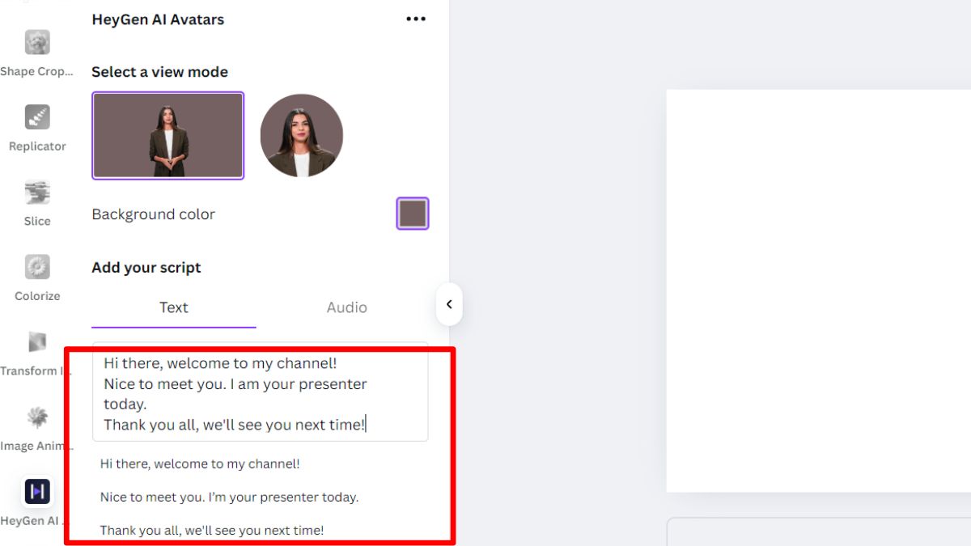
Task: Open the Transform Image app icon
Action: pyautogui.click(x=37, y=342)
